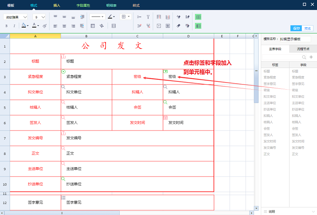Open the 流程节点 tab
The image size is (317, 215).
[x=303, y=49]
